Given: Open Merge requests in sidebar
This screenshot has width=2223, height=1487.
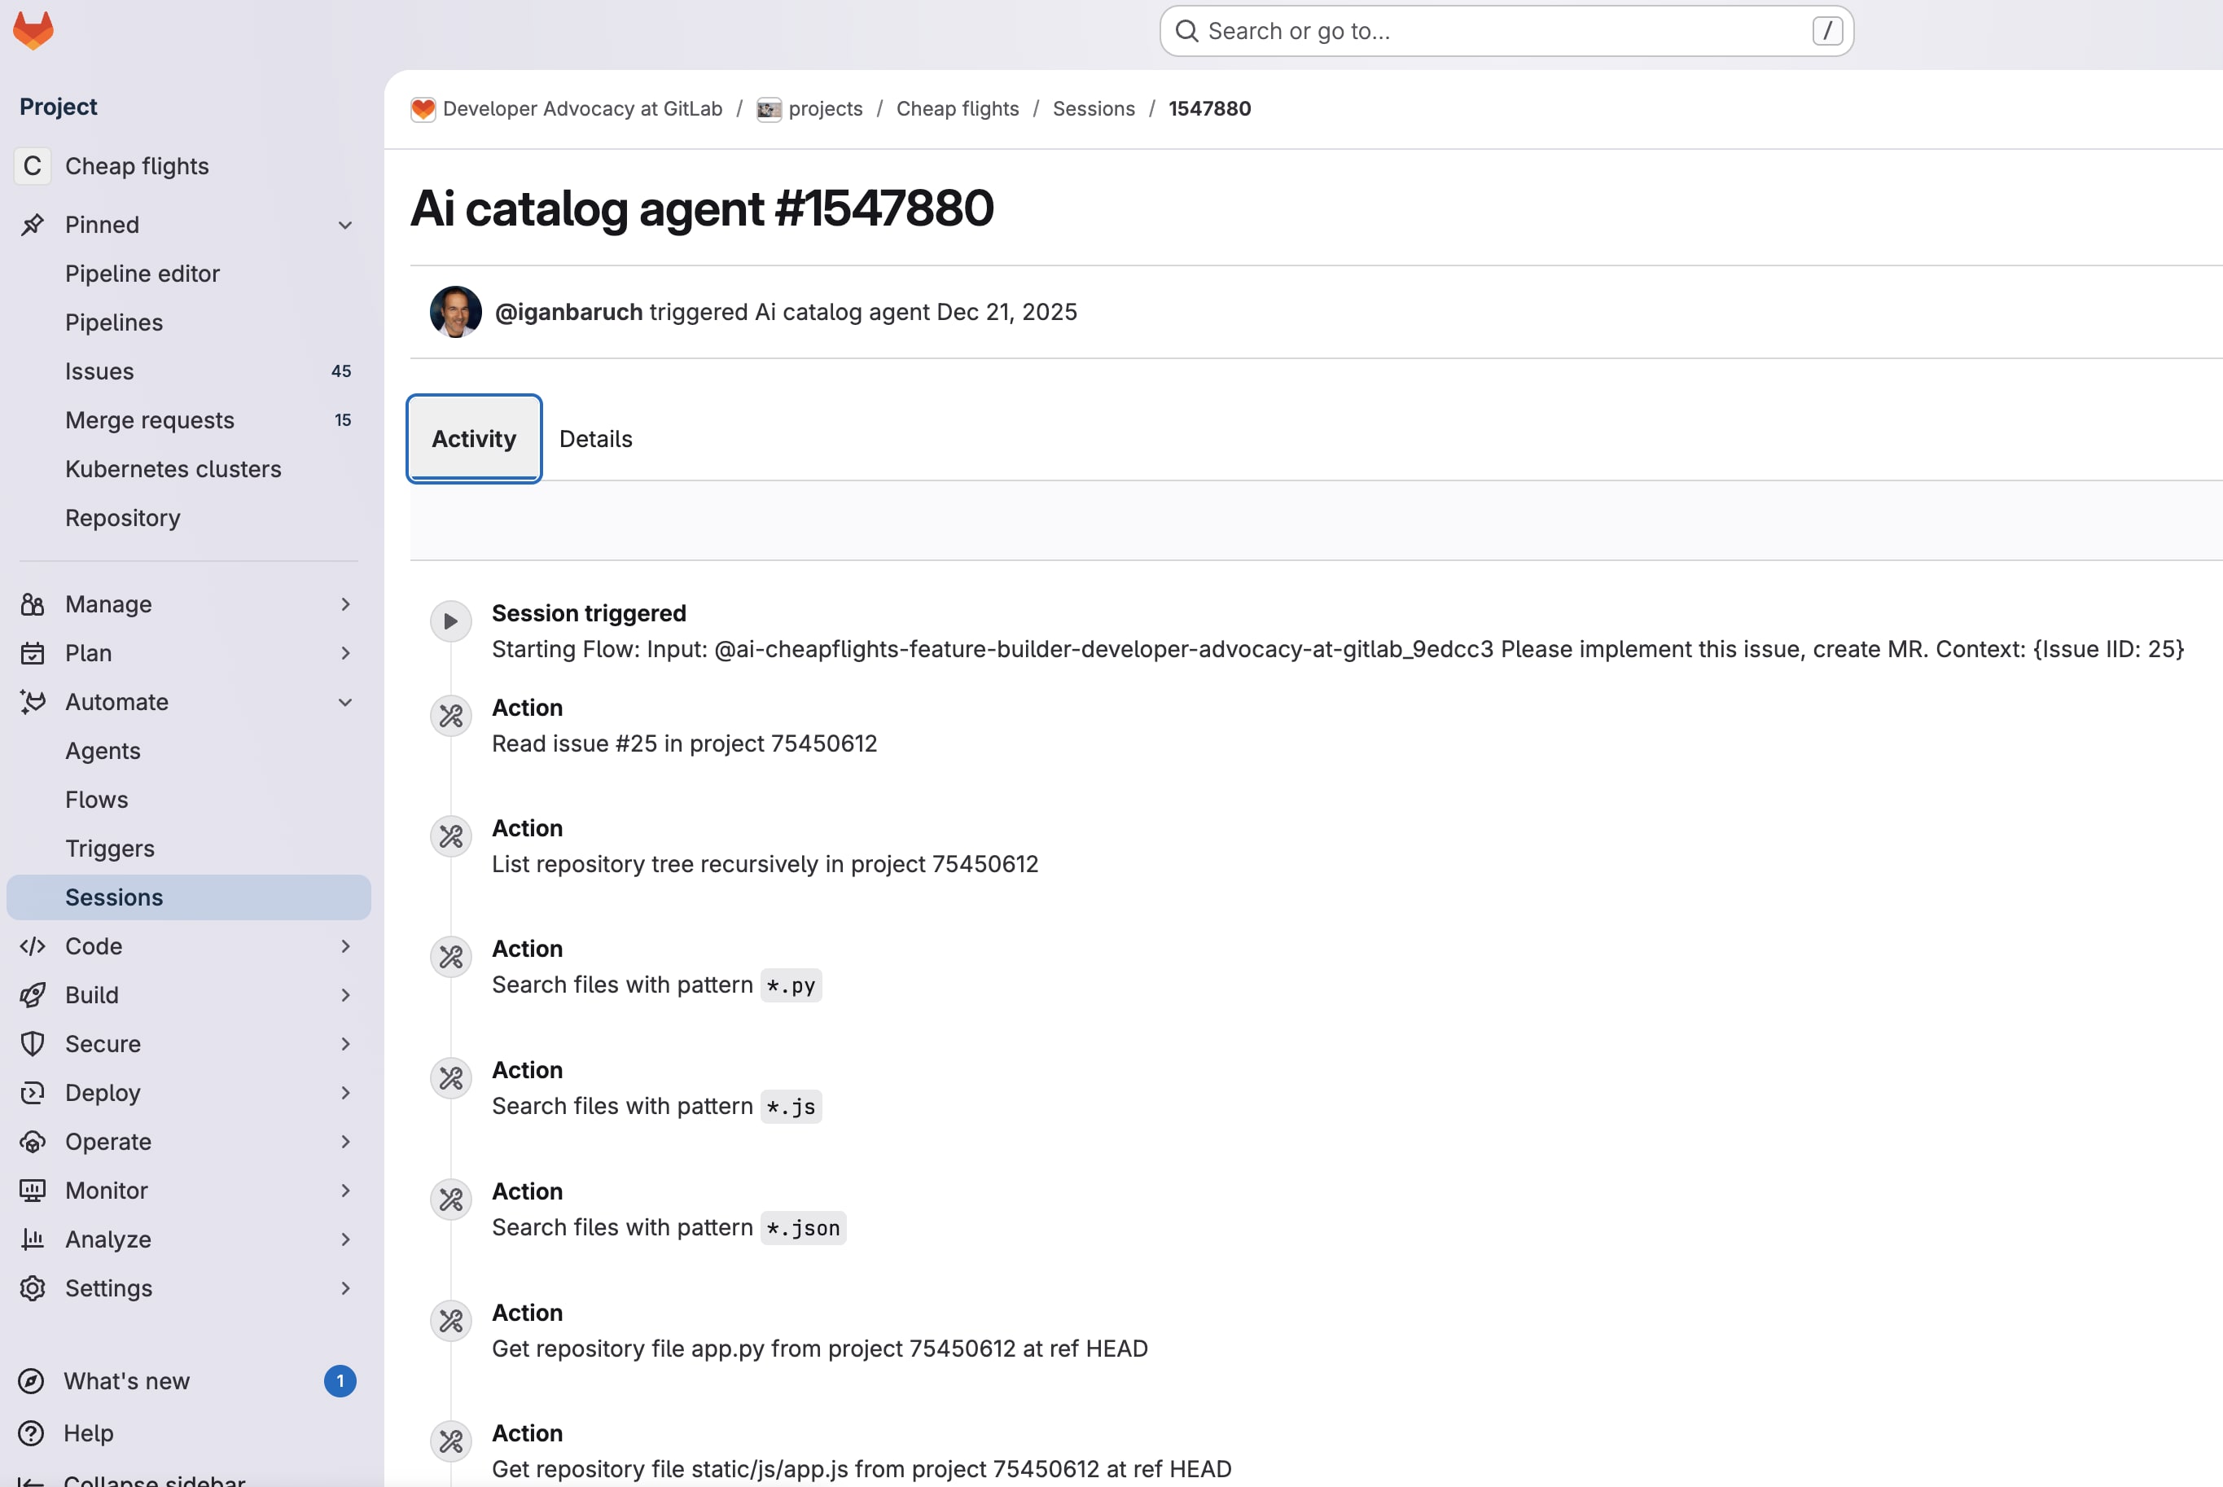Looking at the screenshot, I should click(x=150, y=420).
